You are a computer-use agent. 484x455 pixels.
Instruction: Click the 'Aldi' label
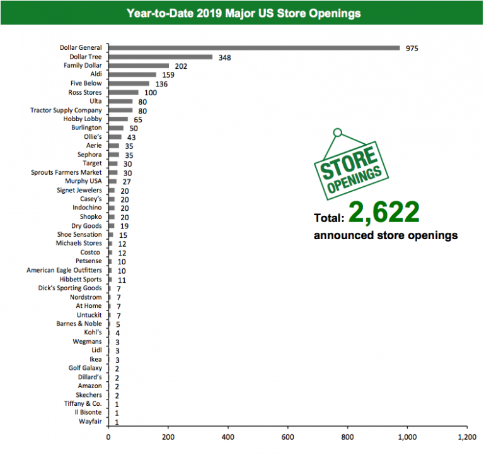point(96,74)
